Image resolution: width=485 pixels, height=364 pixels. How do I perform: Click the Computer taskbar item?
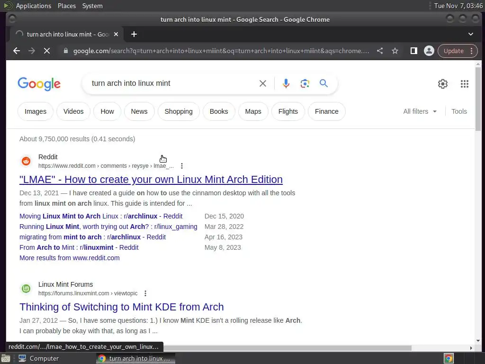pyautogui.click(x=38, y=358)
